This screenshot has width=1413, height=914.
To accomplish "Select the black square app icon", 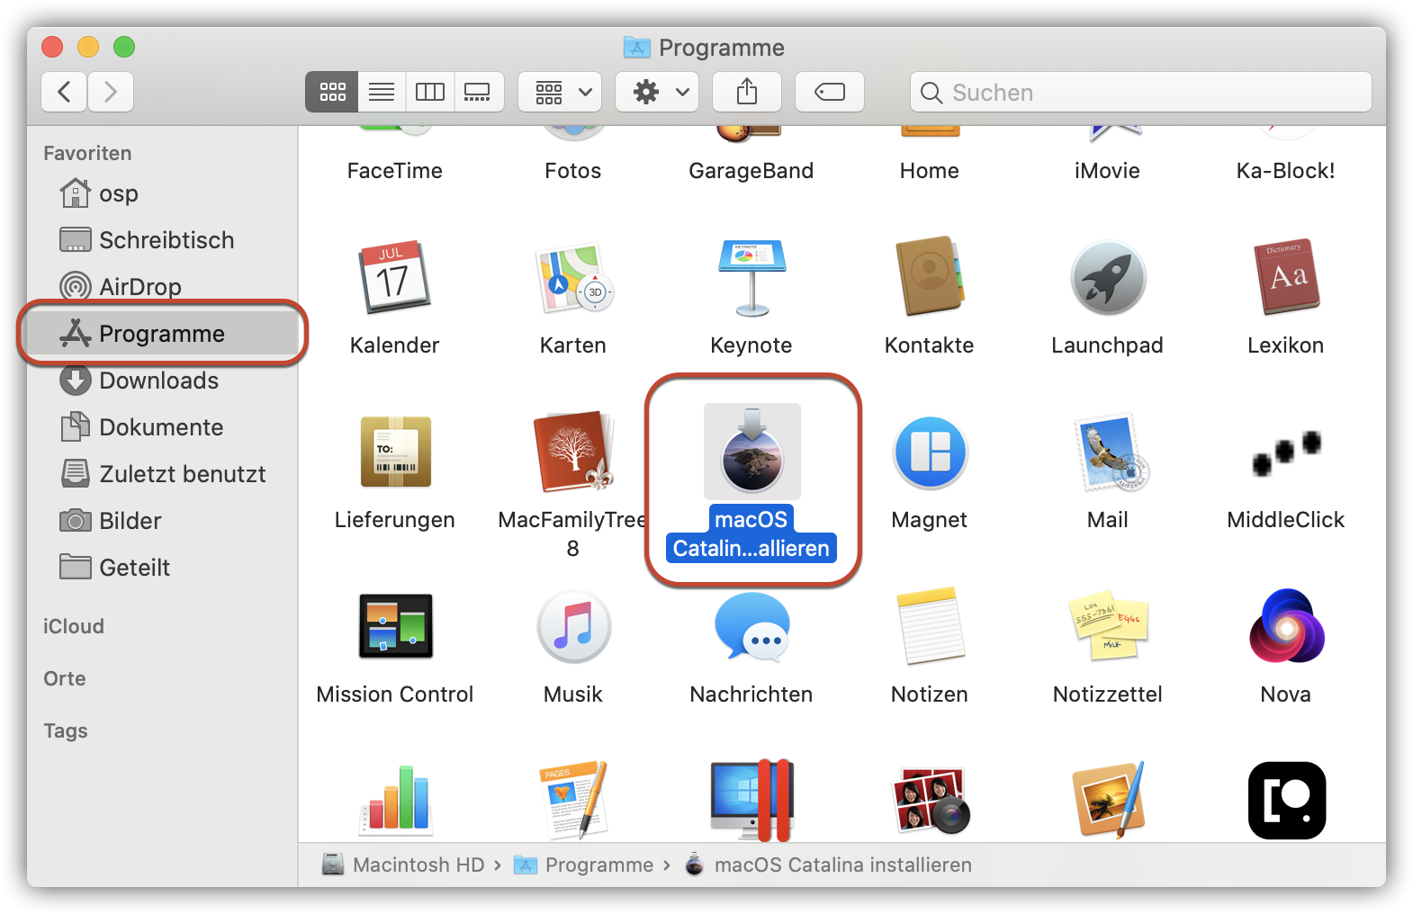I will tap(1286, 800).
